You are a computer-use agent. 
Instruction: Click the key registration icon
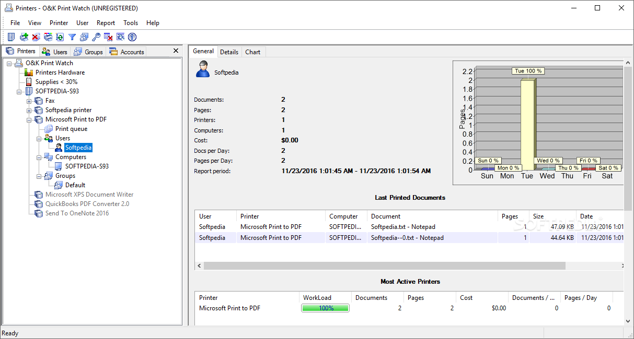click(x=96, y=37)
